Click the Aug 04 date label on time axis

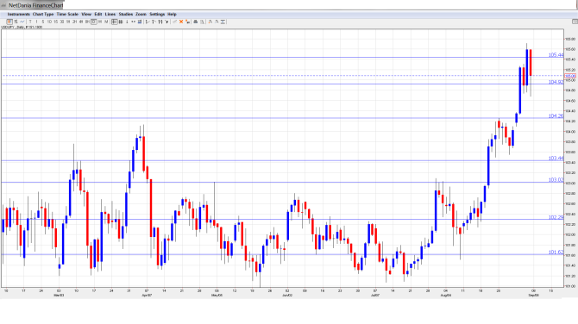click(446, 295)
